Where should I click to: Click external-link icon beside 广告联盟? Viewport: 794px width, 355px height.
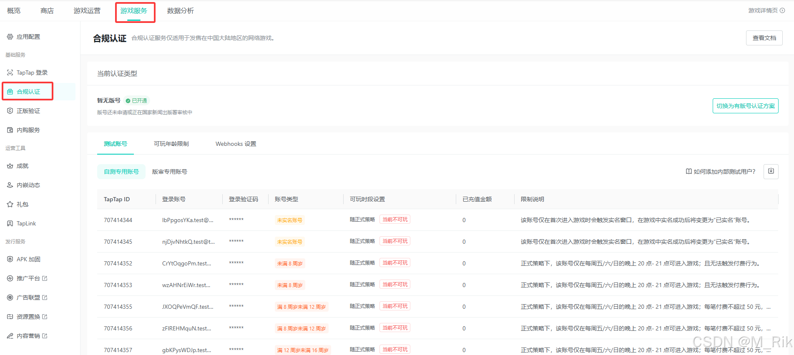point(45,297)
